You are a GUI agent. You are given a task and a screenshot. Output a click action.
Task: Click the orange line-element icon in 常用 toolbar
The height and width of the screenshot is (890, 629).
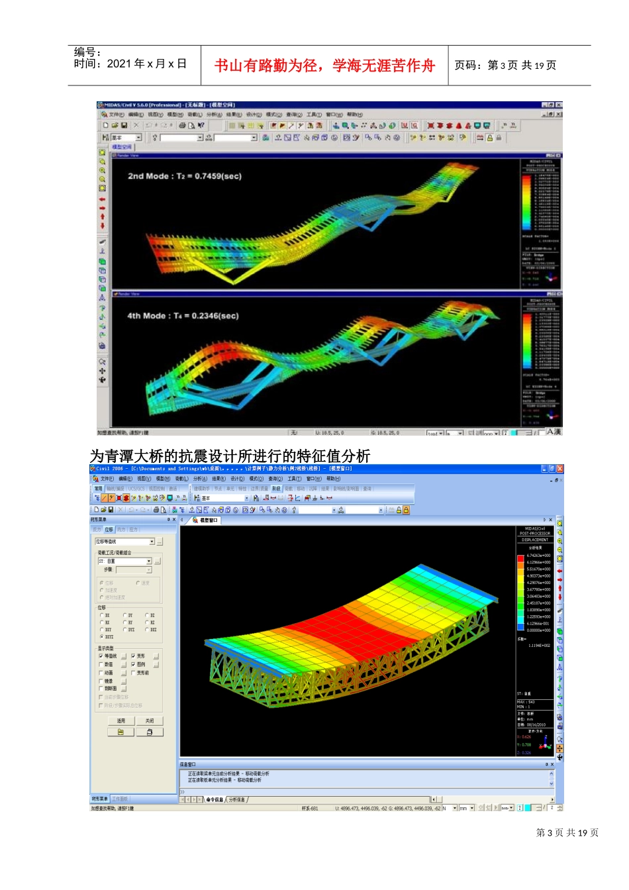(x=105, y=497)
